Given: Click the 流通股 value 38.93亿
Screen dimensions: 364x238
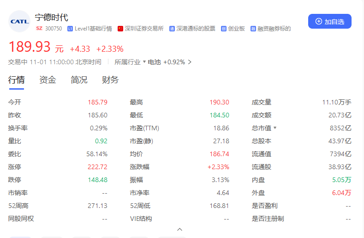Looking at the screenshot, I should click(340, 167).
